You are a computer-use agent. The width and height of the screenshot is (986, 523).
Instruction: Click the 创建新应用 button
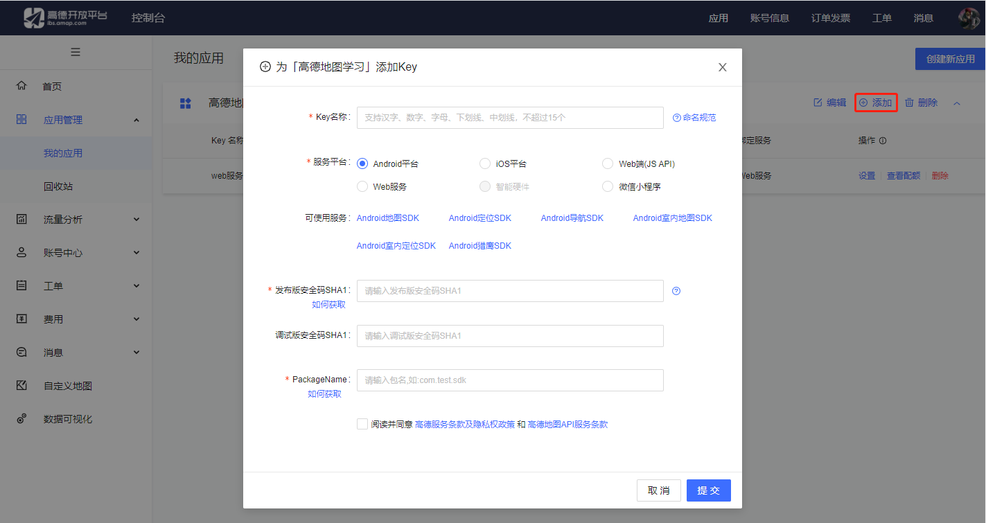point(951,59)
